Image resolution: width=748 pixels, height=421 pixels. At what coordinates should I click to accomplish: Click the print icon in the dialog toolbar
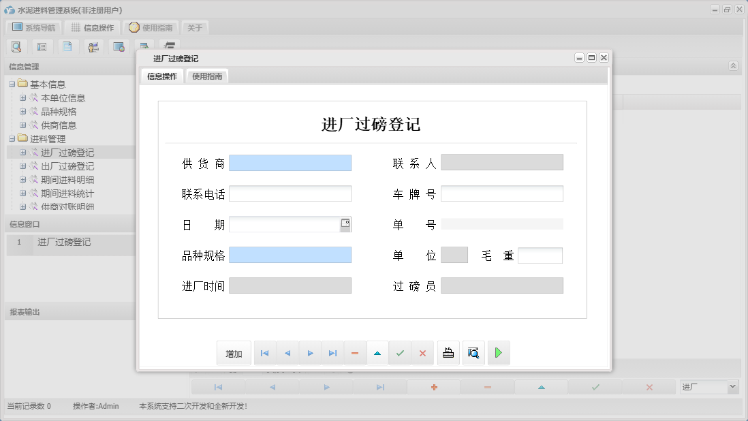coord(448,352)
